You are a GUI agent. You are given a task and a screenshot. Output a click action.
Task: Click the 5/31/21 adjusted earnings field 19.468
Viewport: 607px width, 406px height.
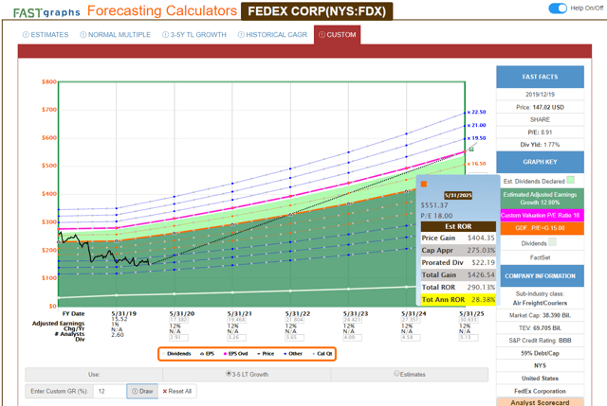coord(236,320)
